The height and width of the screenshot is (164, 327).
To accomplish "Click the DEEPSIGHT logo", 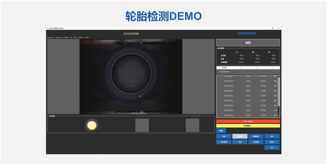I will point(247,33).
